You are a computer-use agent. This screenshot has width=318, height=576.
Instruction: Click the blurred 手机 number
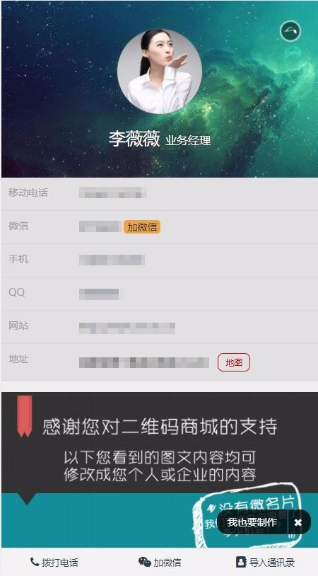click(112, 260)
